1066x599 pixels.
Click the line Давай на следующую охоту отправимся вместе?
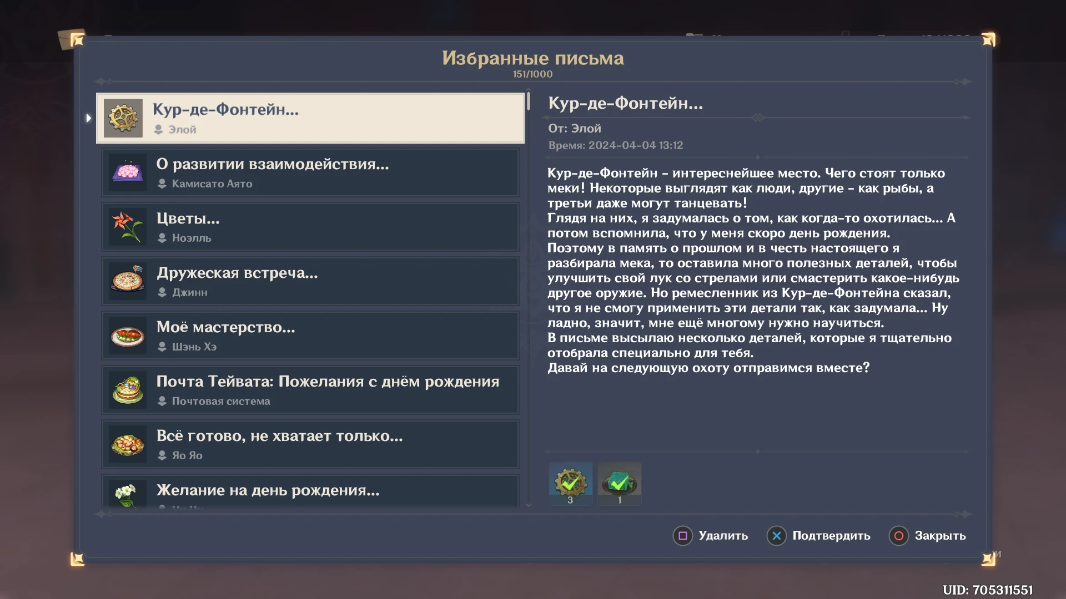pos(708,368)
